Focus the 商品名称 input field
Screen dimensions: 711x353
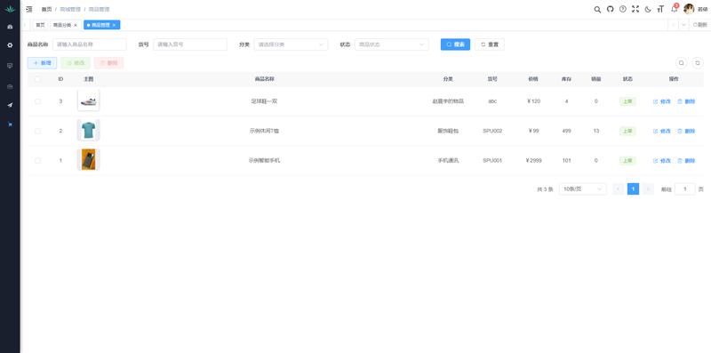pos(90,44)
